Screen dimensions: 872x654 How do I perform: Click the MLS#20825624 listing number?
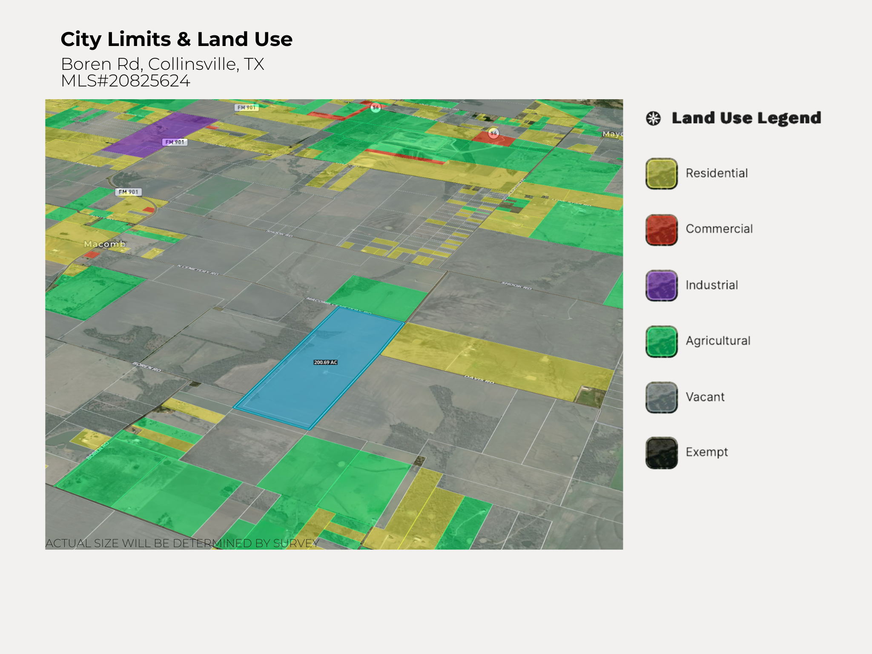(125, 81)
